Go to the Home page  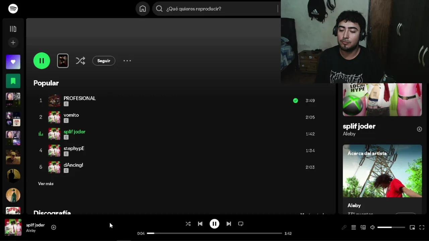click(x=143, y=9)
